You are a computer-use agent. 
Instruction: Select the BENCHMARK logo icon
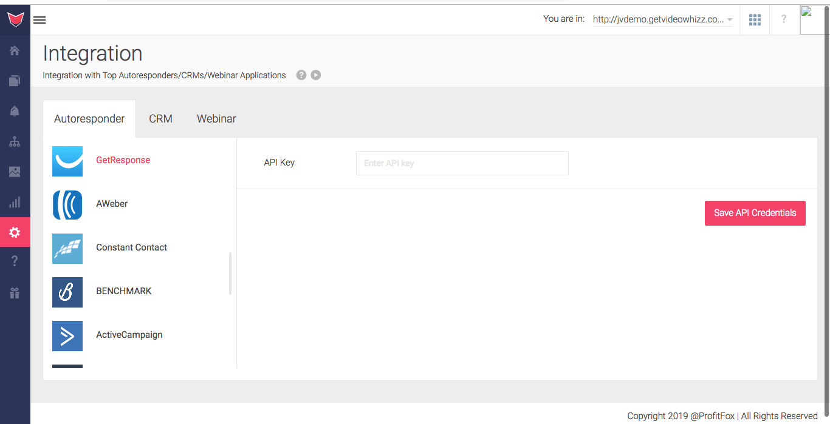pyautogui.click(x=67, y=292)
